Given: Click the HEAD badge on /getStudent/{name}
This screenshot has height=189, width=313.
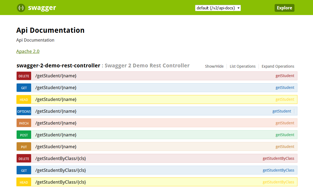Looking at the screenshot, I should [x=24, y=99].
